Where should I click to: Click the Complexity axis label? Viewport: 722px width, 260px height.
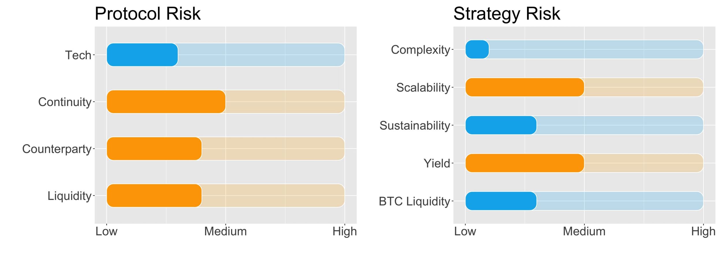click(x=420, y=50)
